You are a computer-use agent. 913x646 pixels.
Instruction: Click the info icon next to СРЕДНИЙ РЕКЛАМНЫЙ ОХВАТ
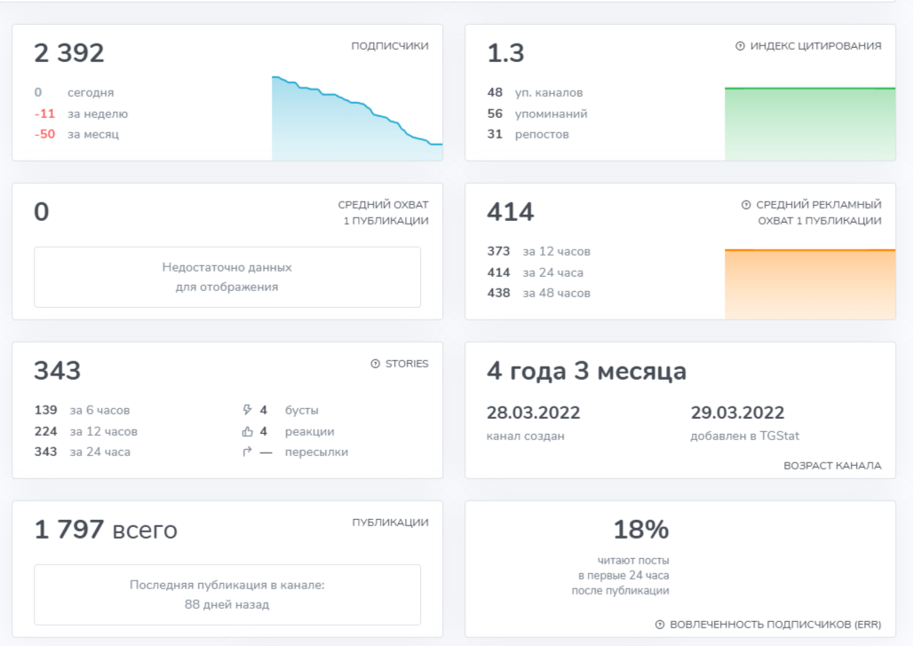pos(745,205)
